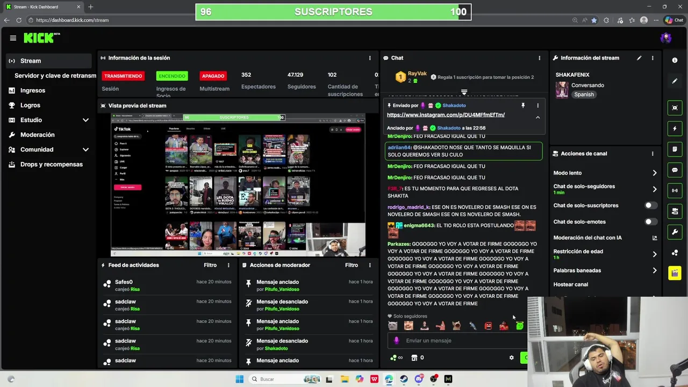Toggle the chat bubble widget in right sidebar
Screen dimensions: 688x387
pyautogui.click(x=675, y=170)
